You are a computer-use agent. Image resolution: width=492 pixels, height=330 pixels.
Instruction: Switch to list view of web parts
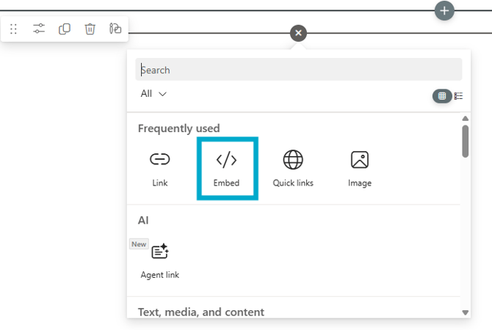coord(459,96)
